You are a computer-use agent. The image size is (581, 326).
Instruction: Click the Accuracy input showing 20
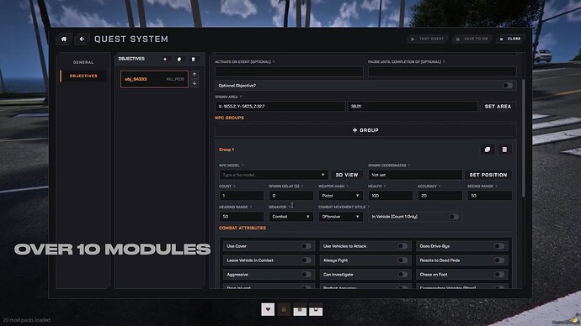click(x=440, y=196)
